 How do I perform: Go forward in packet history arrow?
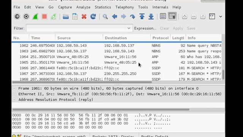click(x=123, y=16)
